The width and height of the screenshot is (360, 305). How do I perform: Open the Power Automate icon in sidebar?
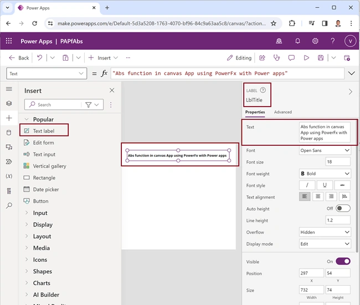click(9, 162)
